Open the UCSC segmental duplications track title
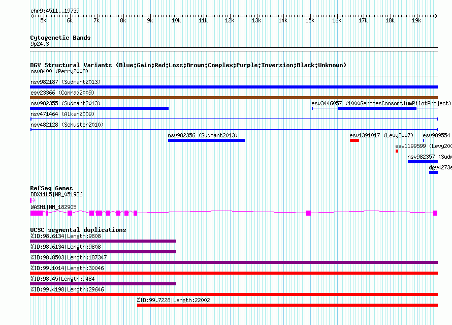Viewport: 452px width, 325px height. 78,230
